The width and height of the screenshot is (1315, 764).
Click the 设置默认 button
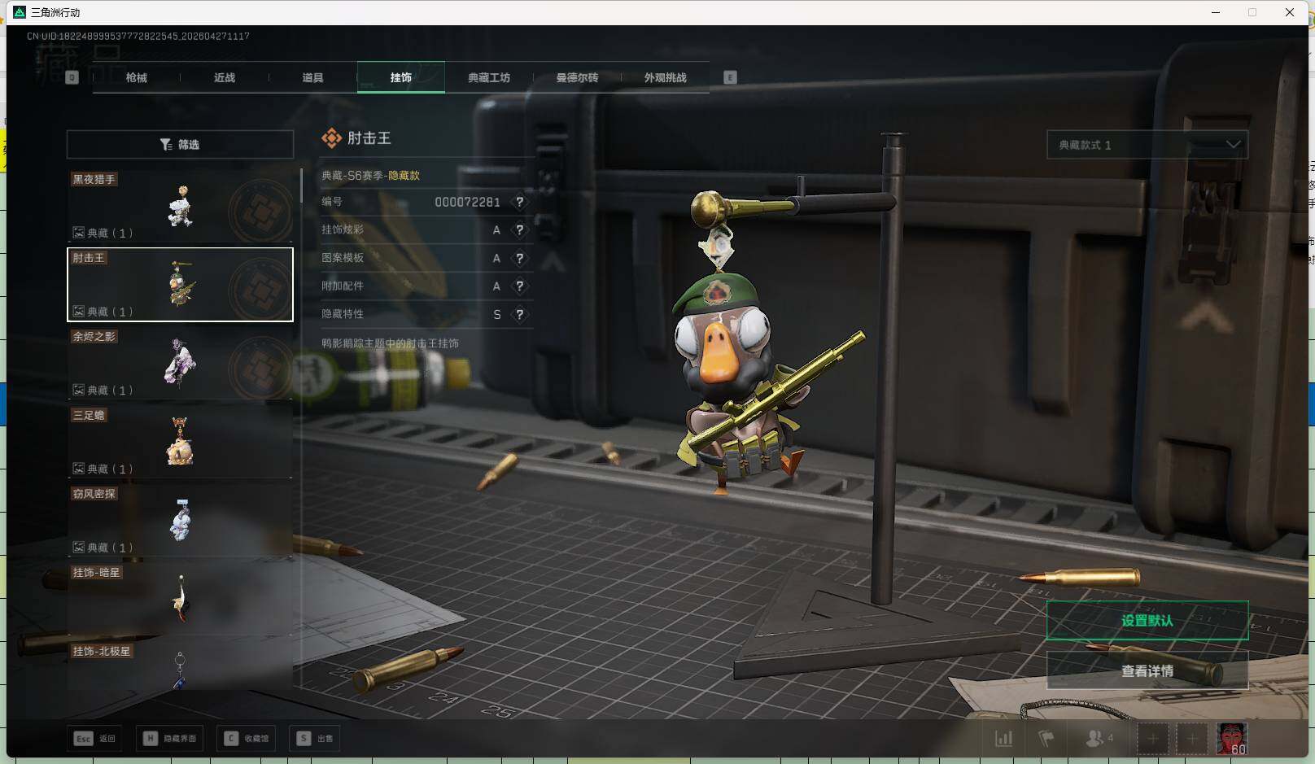[x=1147, y=621]
